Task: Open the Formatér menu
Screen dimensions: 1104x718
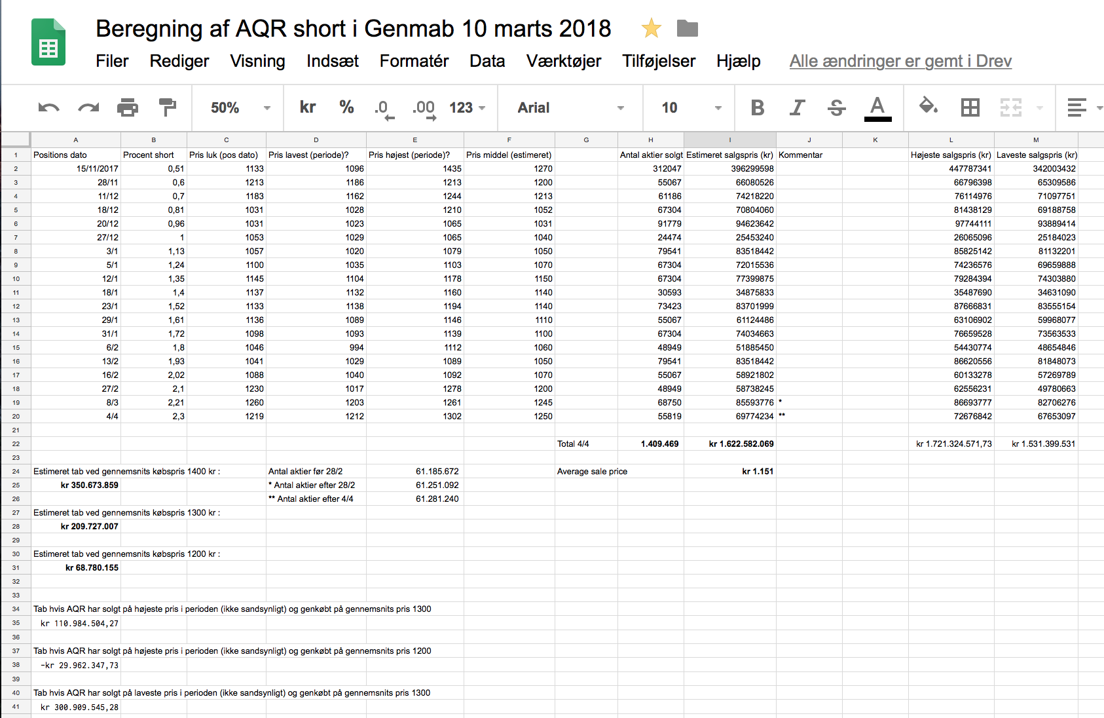Action: point(414,61)
